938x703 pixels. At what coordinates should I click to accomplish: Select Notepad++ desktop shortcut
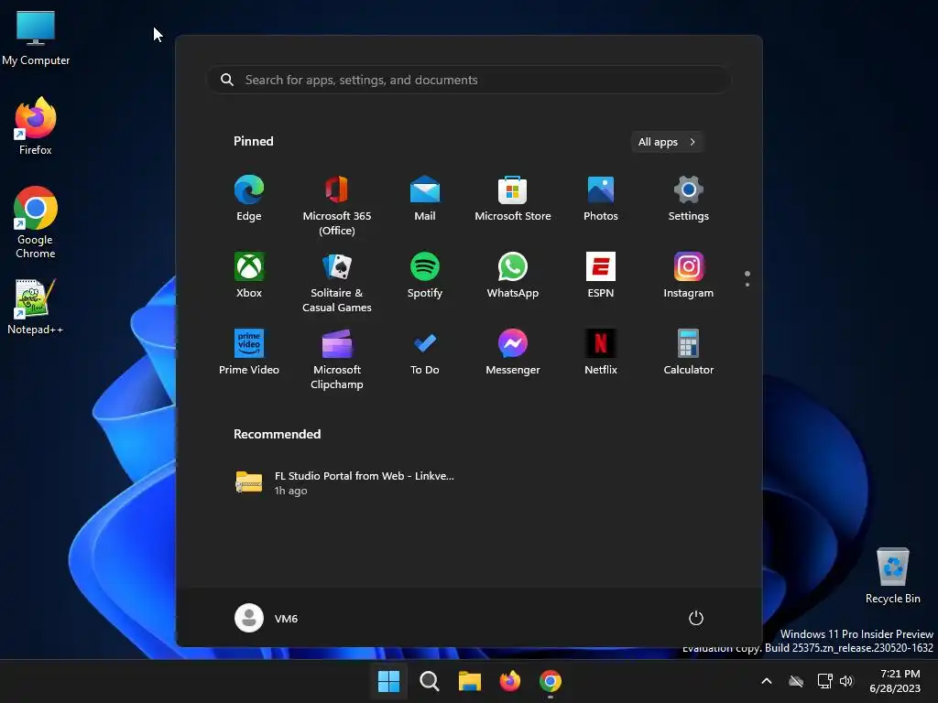tap(36, 307)
